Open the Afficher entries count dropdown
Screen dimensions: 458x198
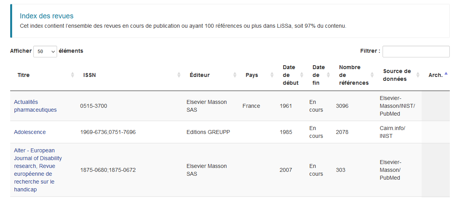pyautogui.click(x=45, y=52)
